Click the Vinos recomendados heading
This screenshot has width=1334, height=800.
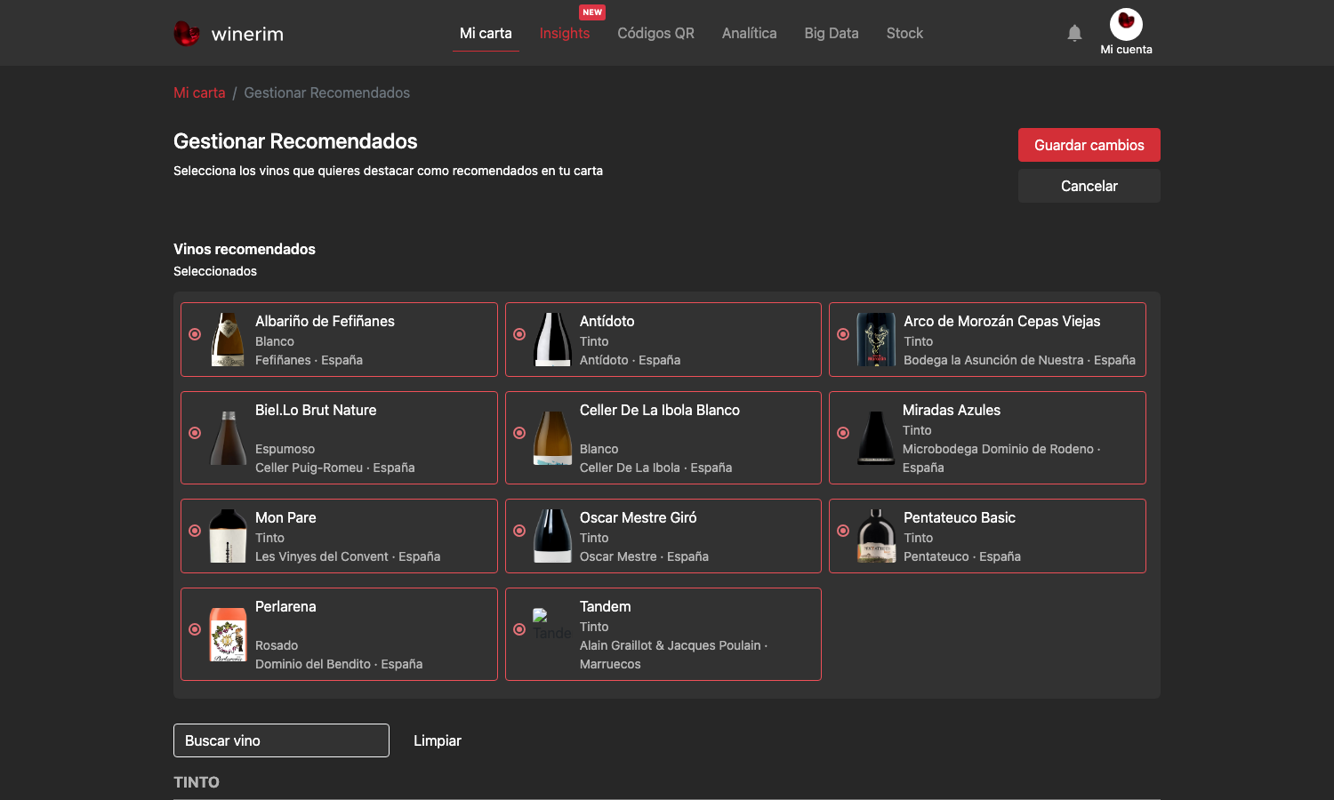245,249
